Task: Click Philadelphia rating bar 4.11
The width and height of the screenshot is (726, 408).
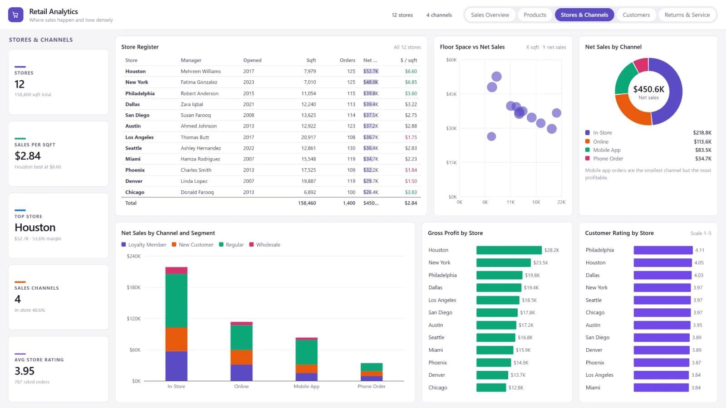Action: [663, 250]
